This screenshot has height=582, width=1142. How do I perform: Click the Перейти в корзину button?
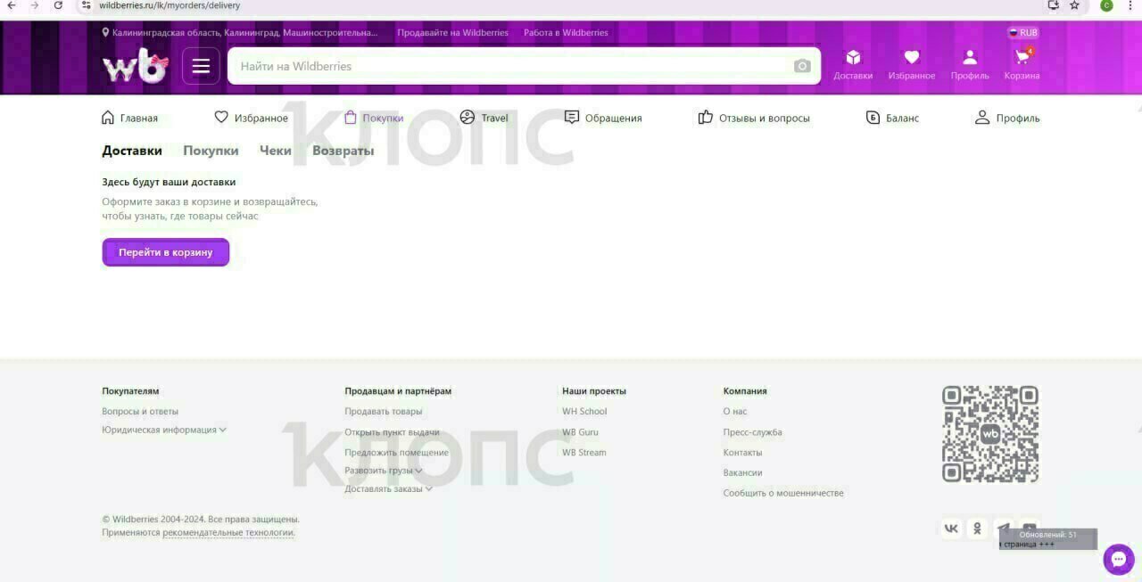point(166,252)
